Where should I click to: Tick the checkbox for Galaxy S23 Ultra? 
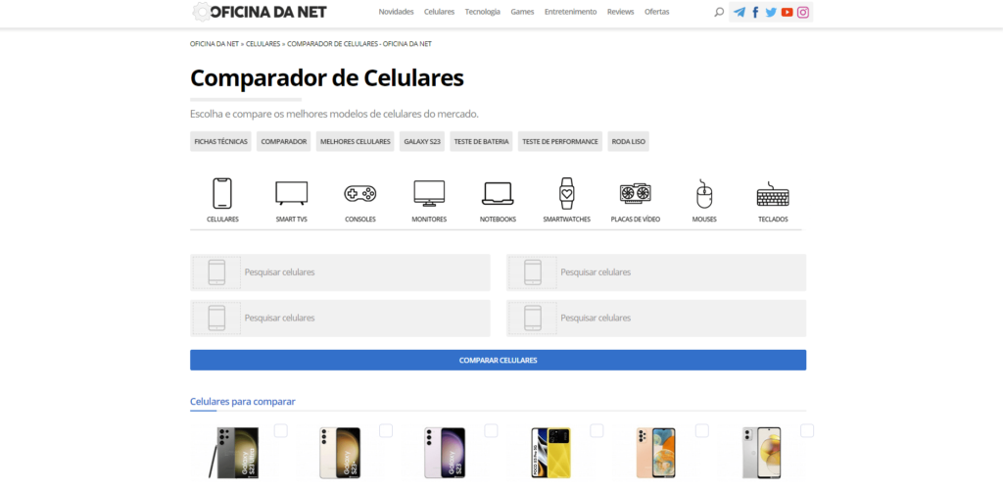point(281,430)
